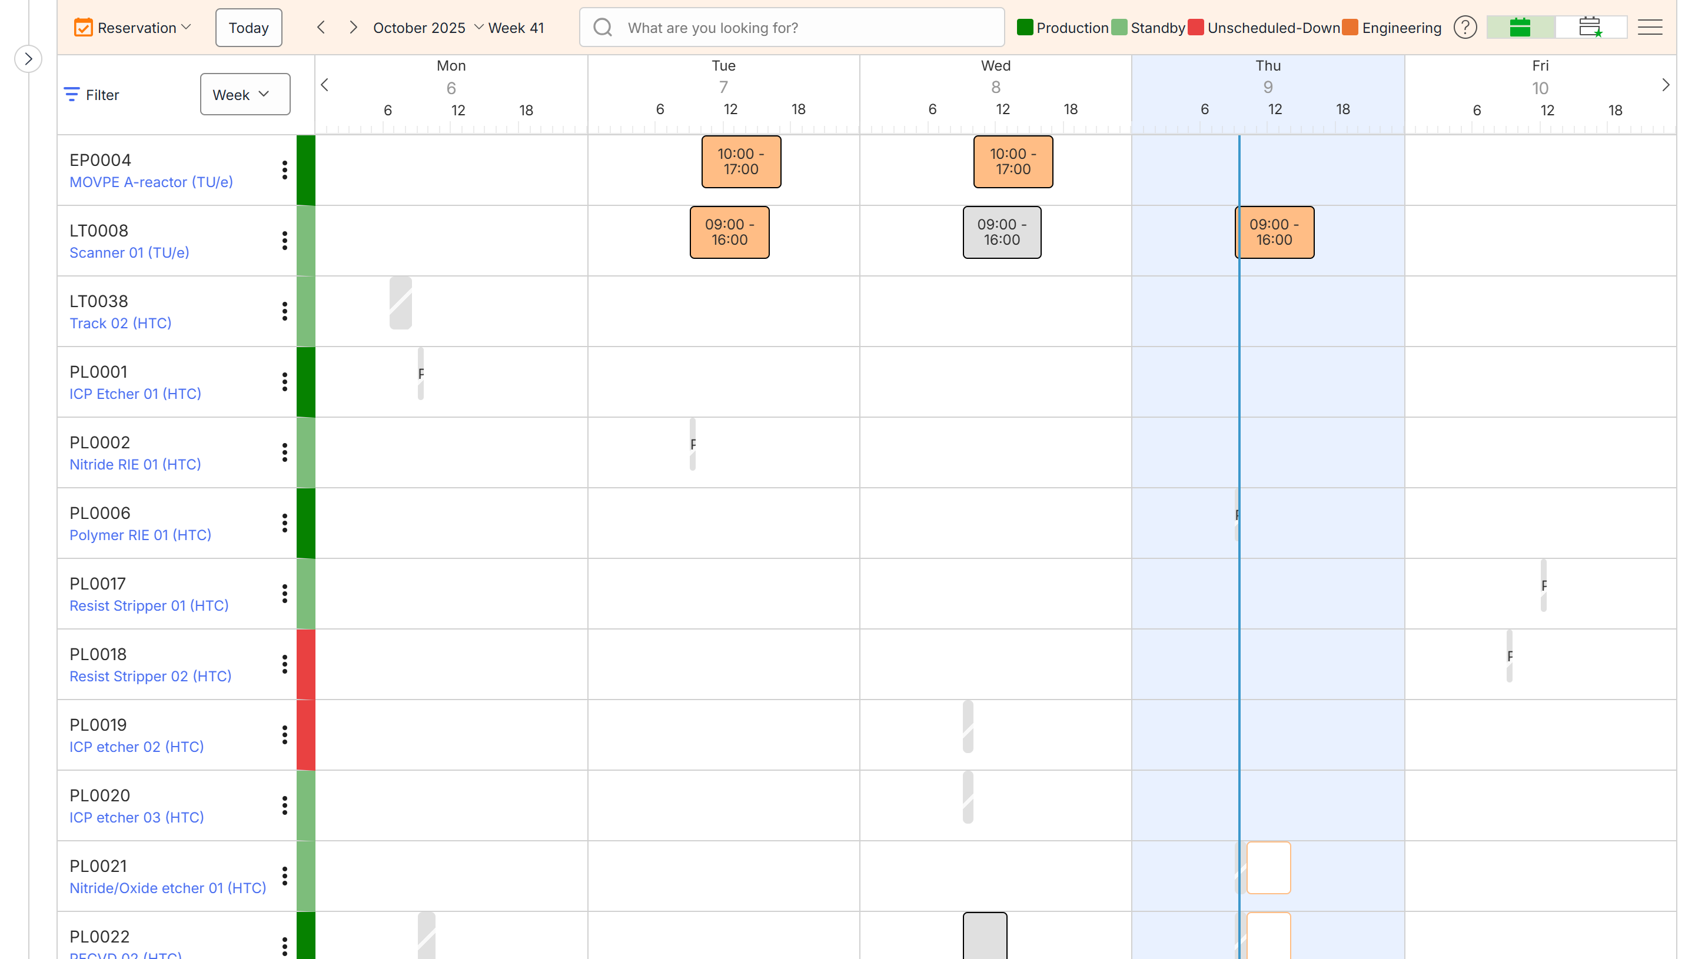The width and height of the screenshot is (1695, 959).
Task: Open Tuesday 09:00-16:00 Scanner 01 reservation
Action: point(729,232)
